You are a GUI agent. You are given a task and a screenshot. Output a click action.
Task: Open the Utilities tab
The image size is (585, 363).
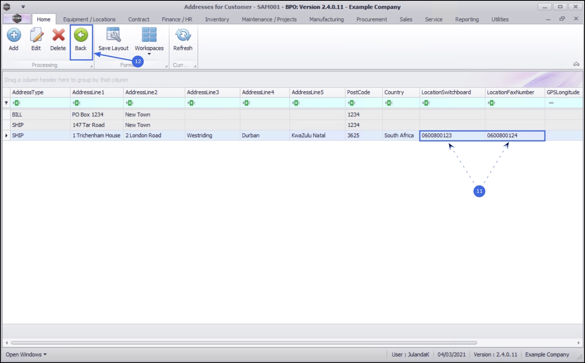tap(500, 19)
